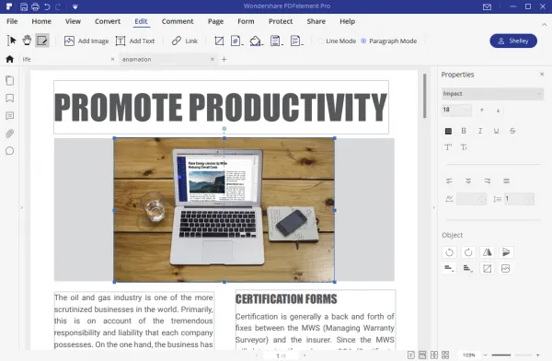Click the vertical document scrollbar

[425, 96]
